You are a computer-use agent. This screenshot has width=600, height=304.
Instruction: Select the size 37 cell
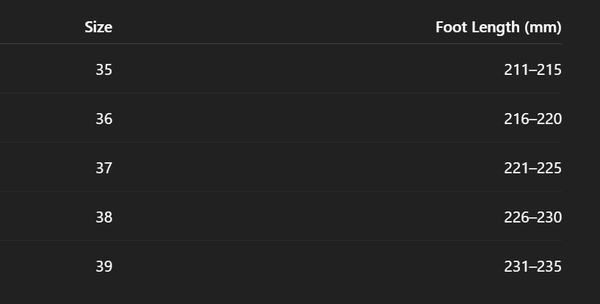point(104,167)
